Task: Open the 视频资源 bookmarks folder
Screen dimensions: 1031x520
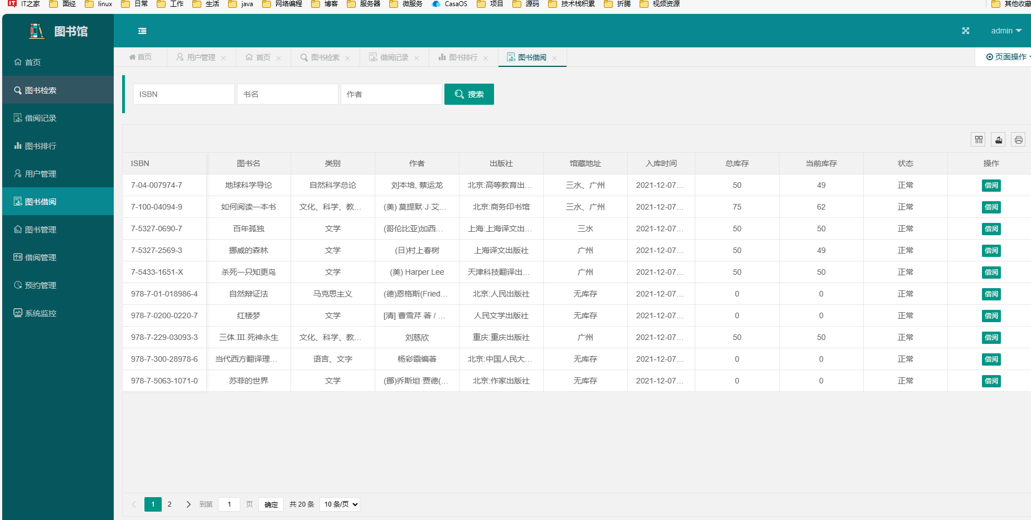Action: [x=660, y=4]
